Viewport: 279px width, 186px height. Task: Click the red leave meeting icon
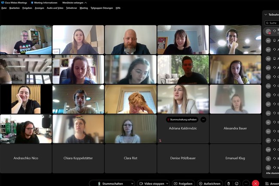coord(256,183)
